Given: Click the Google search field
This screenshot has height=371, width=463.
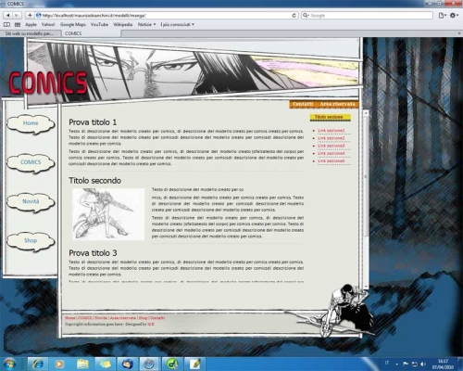Looking at the screenshot, I should pyautogui.click(x=367, y=15).
